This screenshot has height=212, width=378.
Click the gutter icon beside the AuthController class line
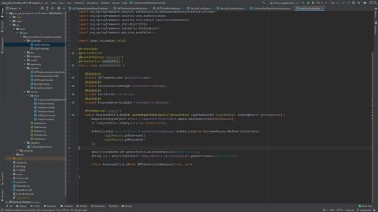pyautogui.click(x=73, y=65)
